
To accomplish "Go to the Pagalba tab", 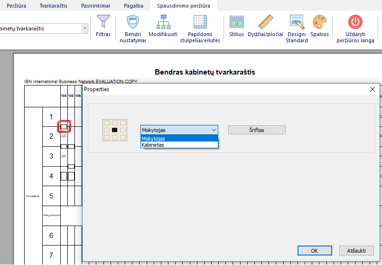I will [x=134, y=6].
